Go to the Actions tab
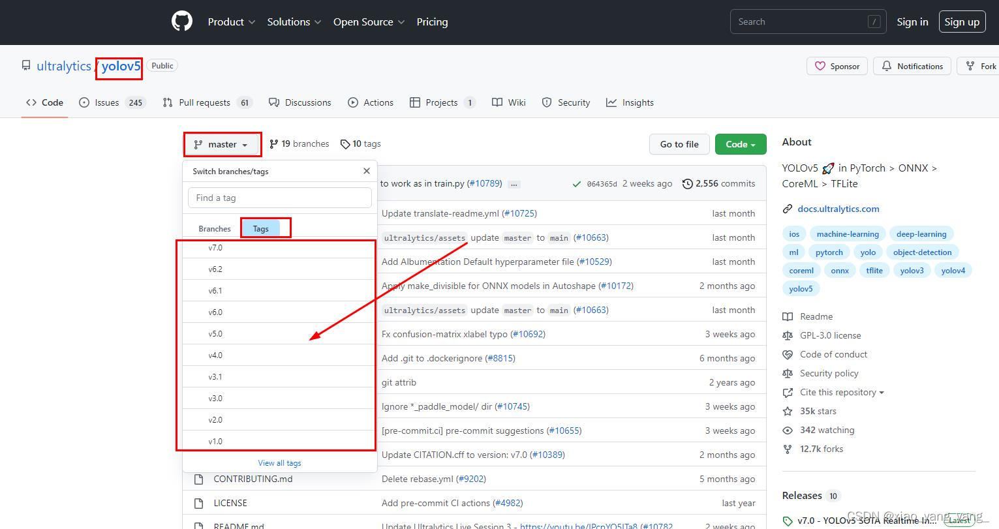Screen dimensions: 999x529 (x=371, y=102)
